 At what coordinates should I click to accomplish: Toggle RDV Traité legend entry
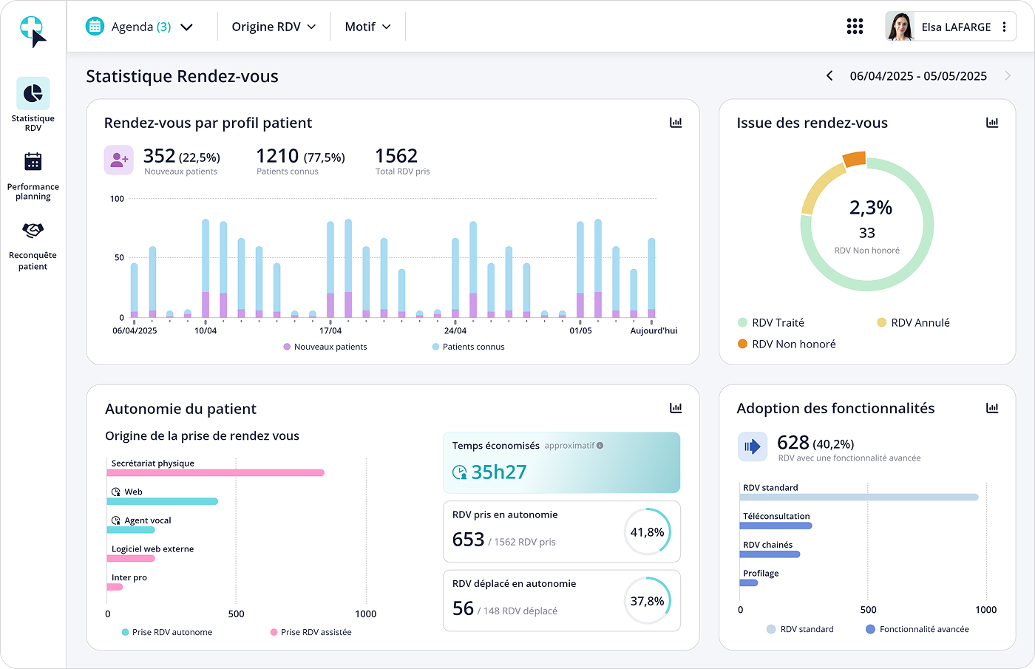(771, 322)
